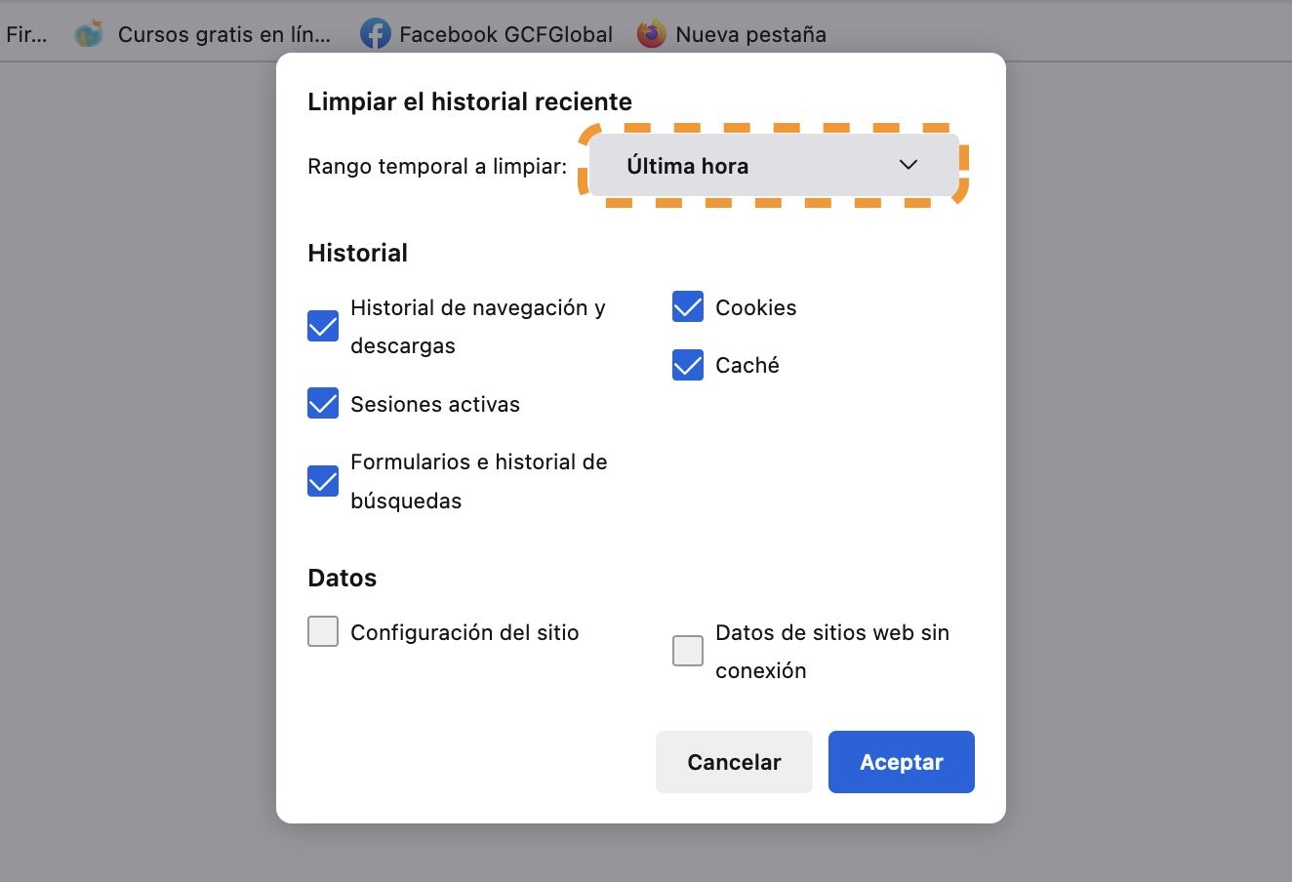Click the "Nueva pestaña" bookmark entry
The width and height of the screenshot is (1292, 882).
[751, 33]
